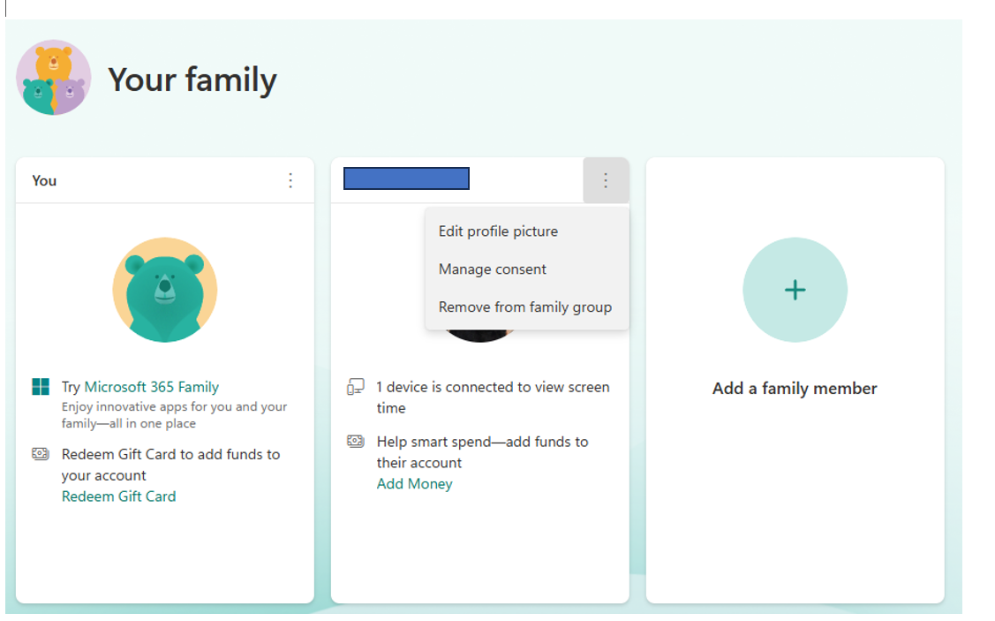
Task: Click the money icon beside Help smart spend
Action: [x=355, y=442]
